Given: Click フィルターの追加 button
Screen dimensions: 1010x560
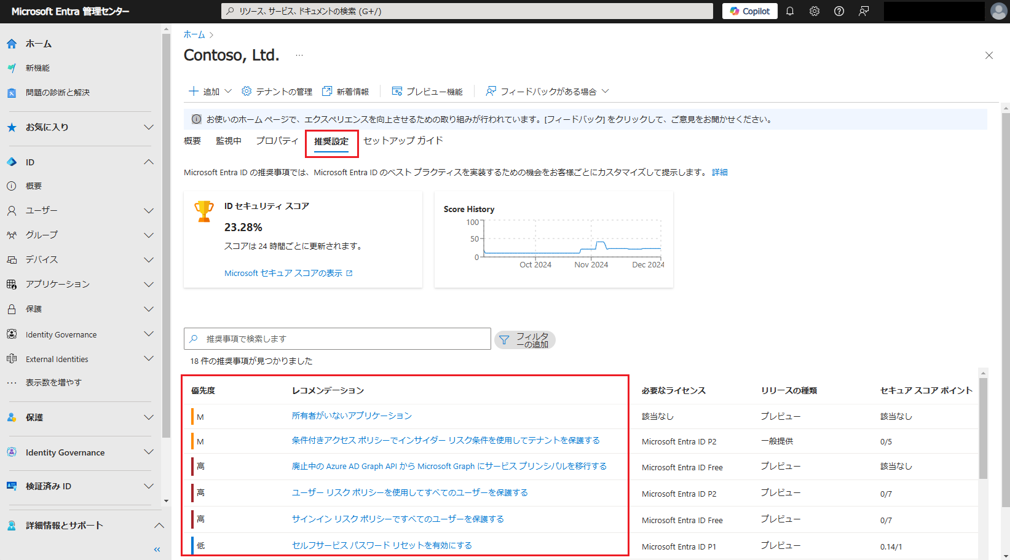Looking at the screenshot, I should [x=525, y=340].
